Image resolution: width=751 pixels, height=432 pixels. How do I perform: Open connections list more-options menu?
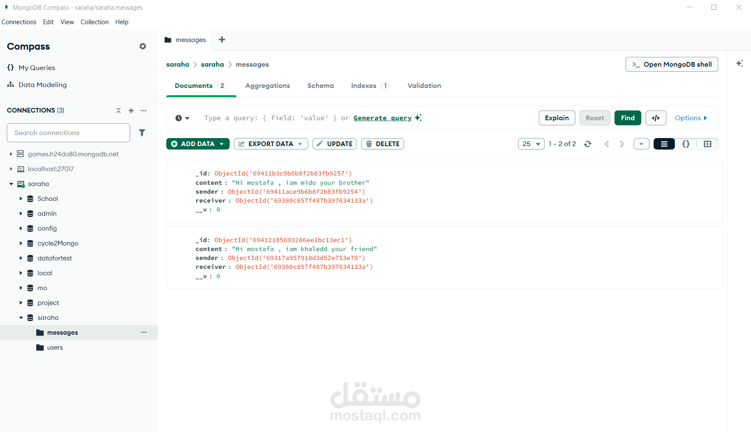click(x=144, y=110)
